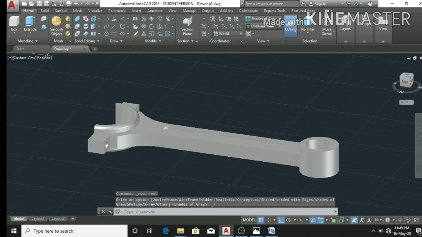Screen dimensions: 422x237
Task: Toggle polar tracking in status bar
Action: [289, 220]
